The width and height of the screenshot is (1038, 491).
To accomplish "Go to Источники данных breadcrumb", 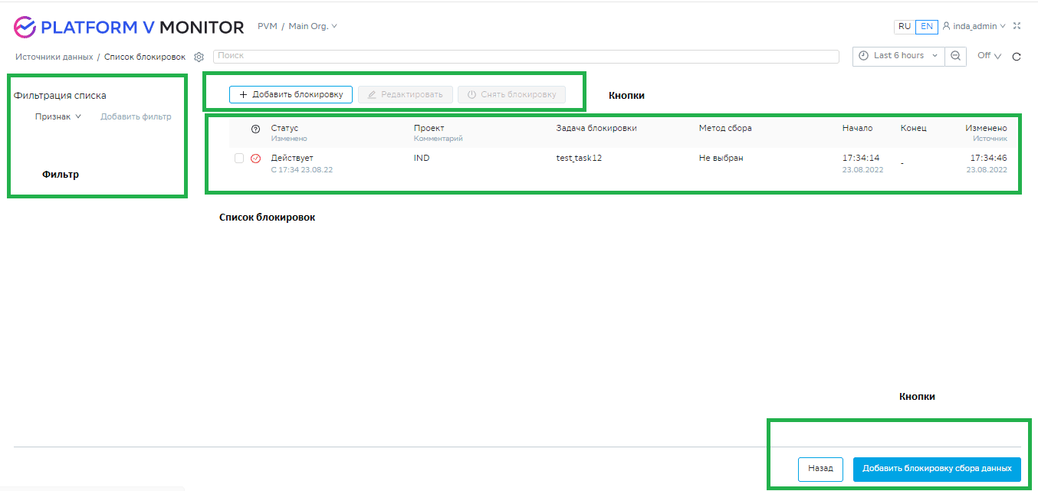I will (54, 57).
